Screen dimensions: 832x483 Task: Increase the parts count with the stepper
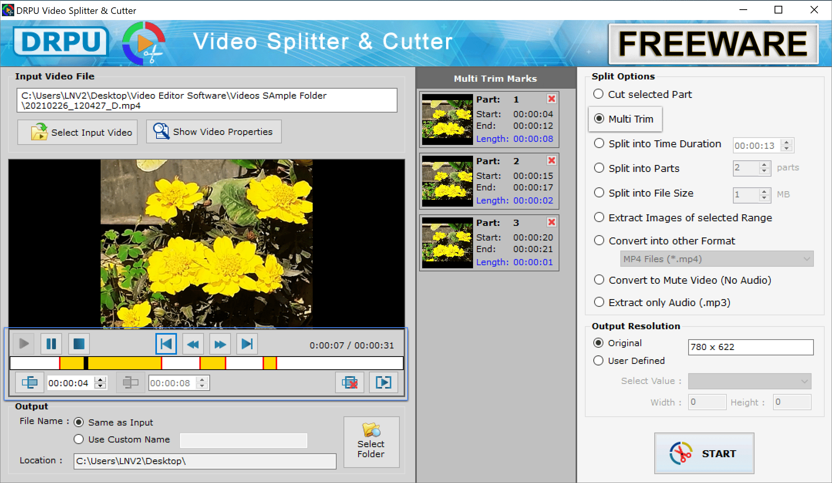click(x=764, y=165)
